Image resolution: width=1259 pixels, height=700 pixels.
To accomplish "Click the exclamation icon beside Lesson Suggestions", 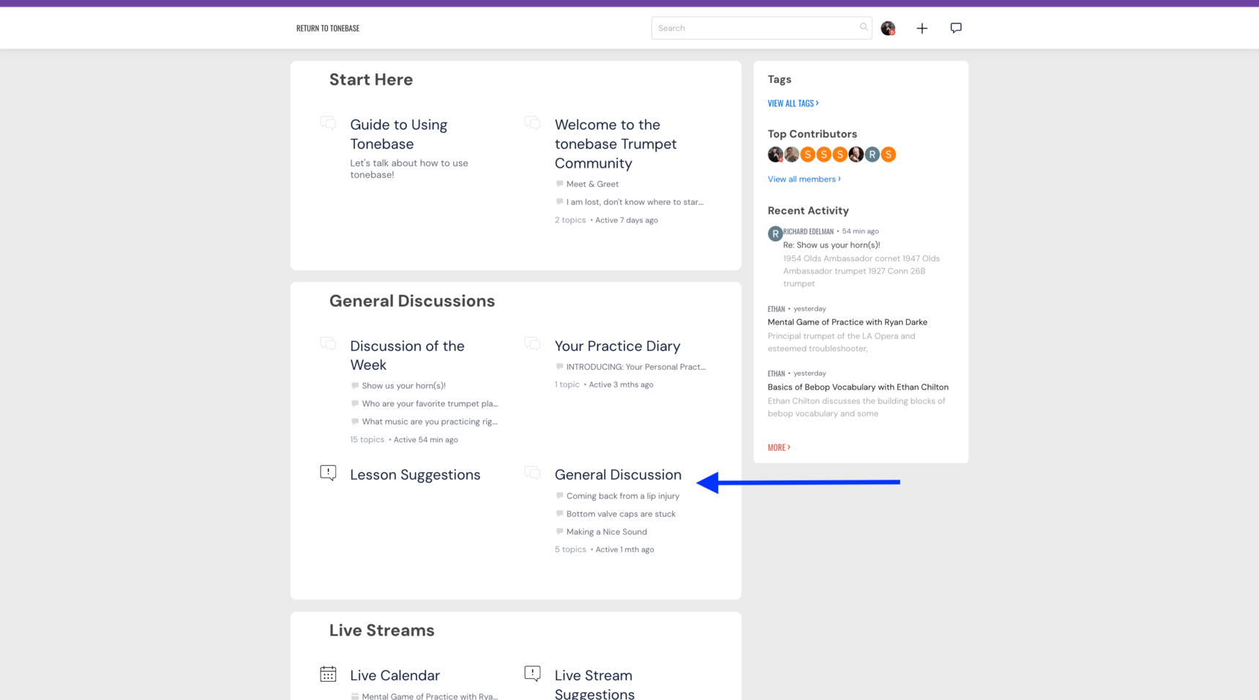I will click(x=328, y=473).
